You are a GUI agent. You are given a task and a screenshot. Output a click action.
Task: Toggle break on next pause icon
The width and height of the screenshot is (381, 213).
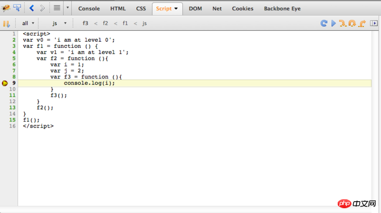point(7,24)
